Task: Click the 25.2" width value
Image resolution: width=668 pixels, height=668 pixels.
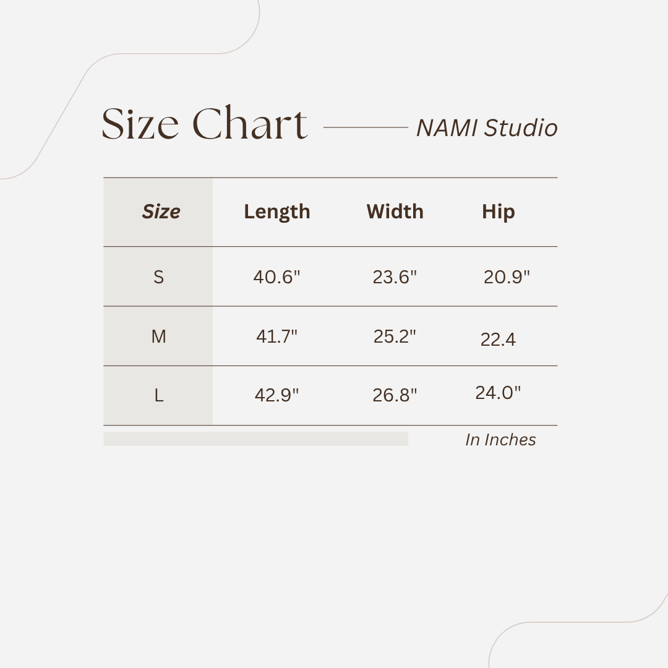Action: [395, 336]
